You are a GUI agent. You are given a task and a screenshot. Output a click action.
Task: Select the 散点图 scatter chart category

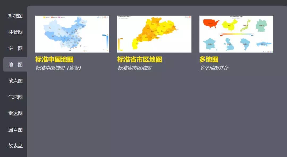15,81
